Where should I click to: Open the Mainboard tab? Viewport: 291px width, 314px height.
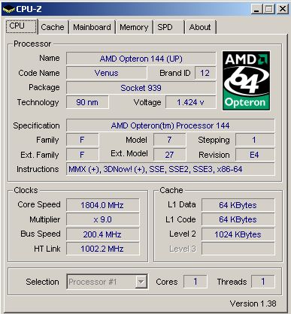92,27
